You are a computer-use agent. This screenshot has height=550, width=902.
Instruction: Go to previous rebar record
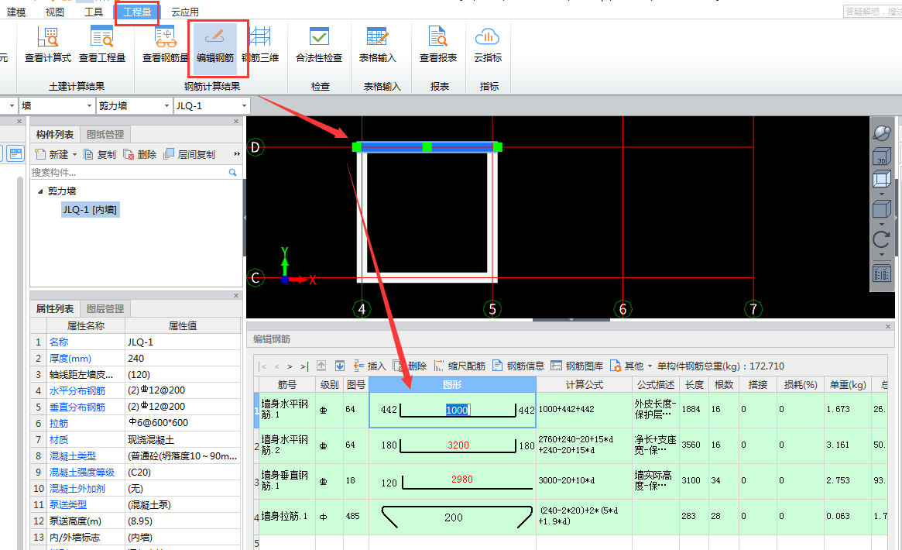(276, 366)
